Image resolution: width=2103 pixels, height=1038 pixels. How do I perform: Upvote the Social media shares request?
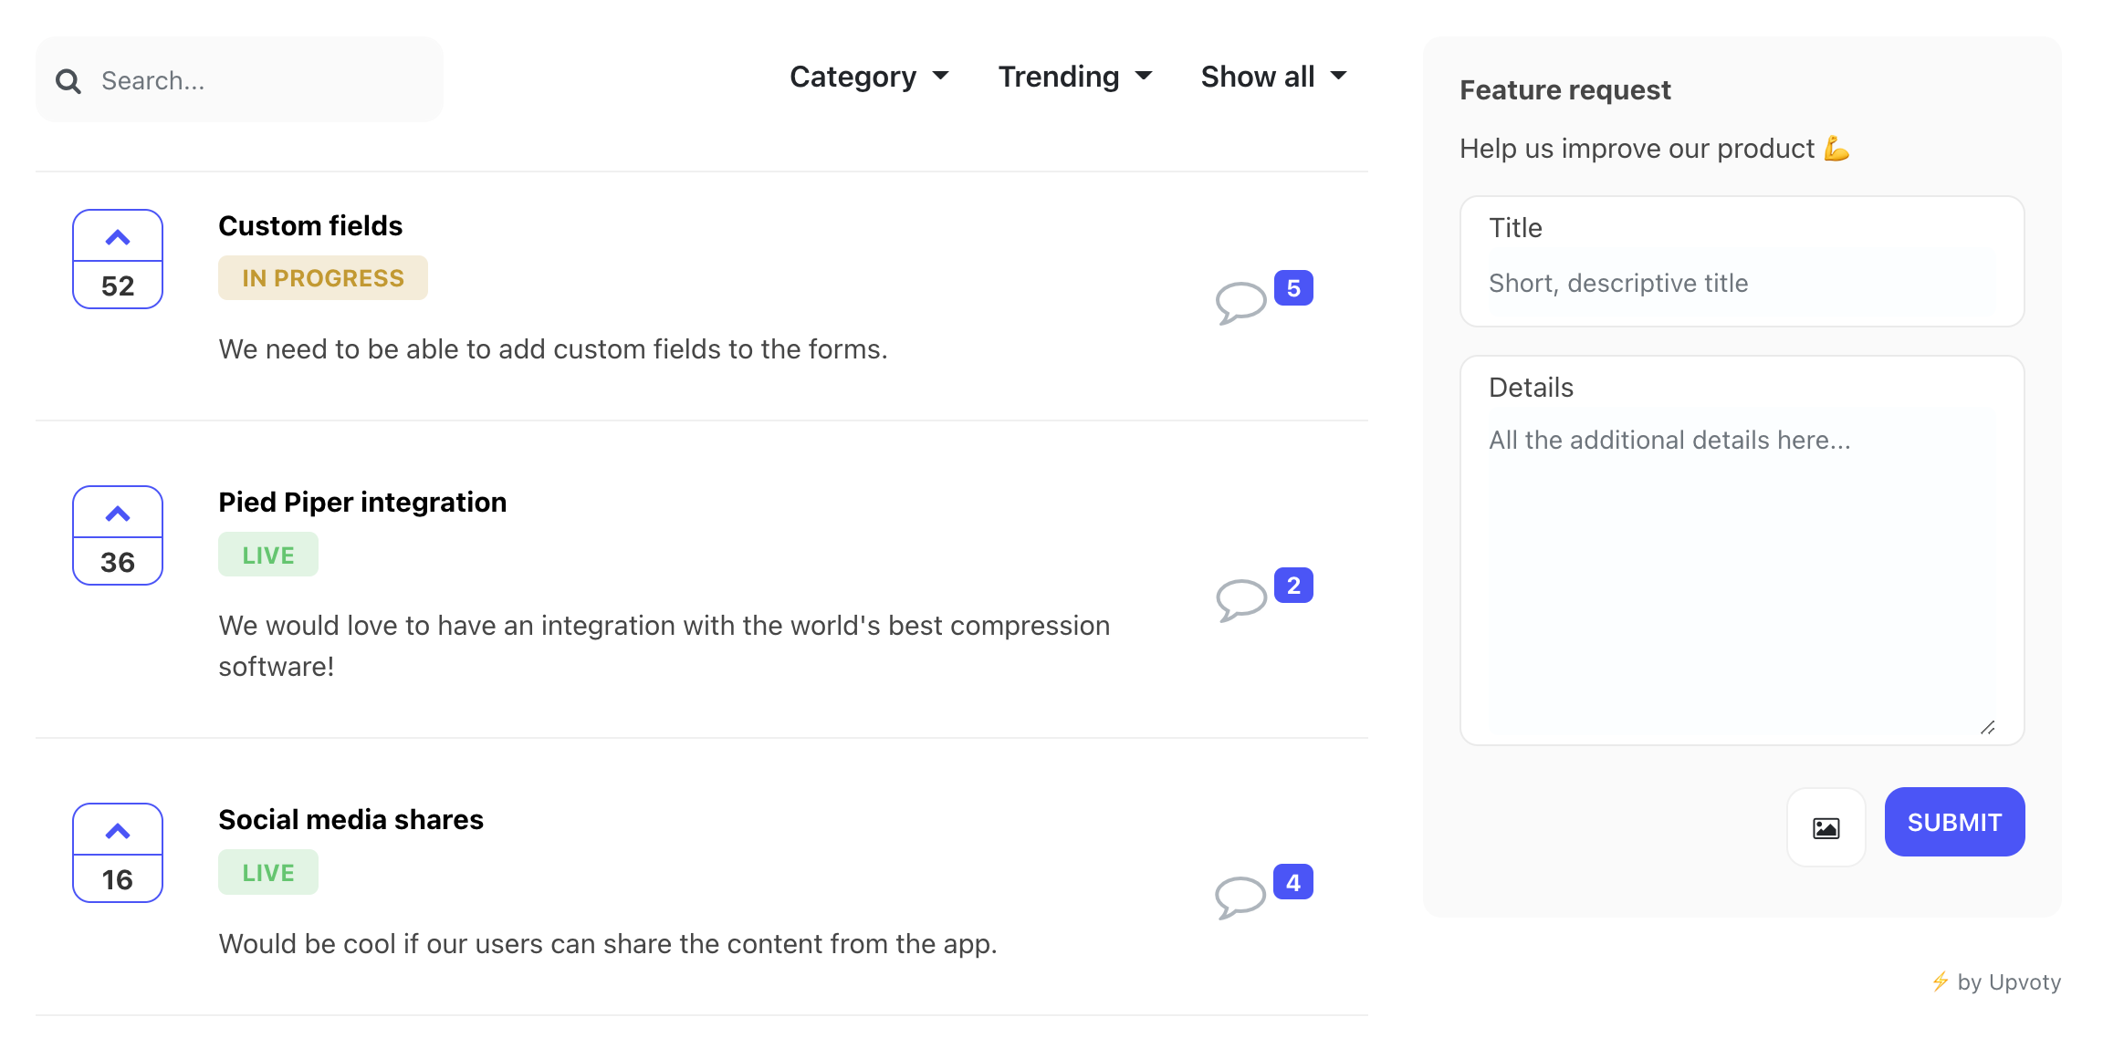[x=117, y=831]
